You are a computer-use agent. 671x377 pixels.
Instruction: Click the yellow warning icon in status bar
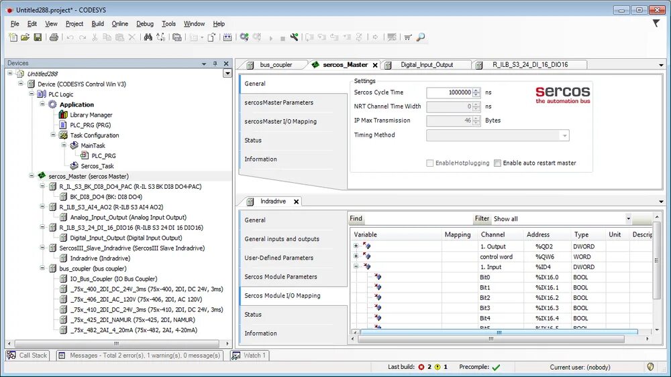437,367
